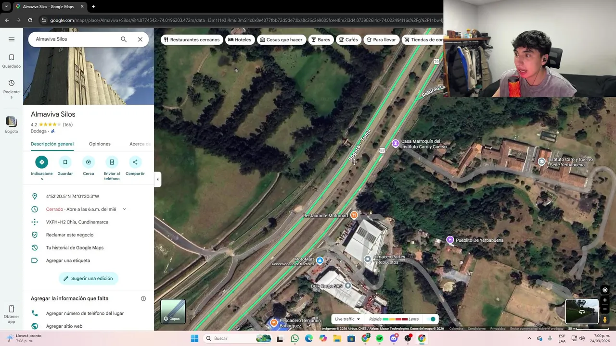This screenshot has height=346, width=616.
Task: Collapse the side panel arrow
Action: (x=157, y=179)
